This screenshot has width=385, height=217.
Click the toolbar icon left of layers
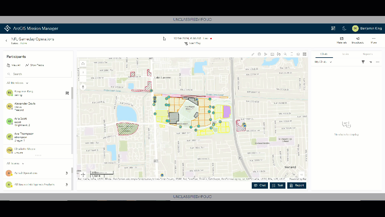pyautogui.click(x=292, y=54)
